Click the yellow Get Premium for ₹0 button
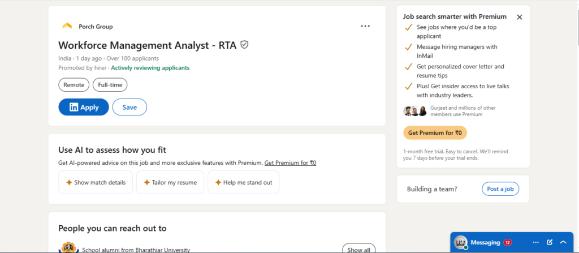Screen dimensions: 579x253 click(435, 133)
